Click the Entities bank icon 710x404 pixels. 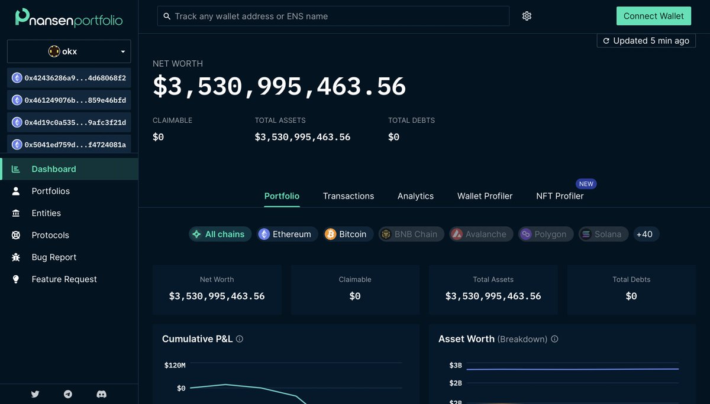click(16, 213)
